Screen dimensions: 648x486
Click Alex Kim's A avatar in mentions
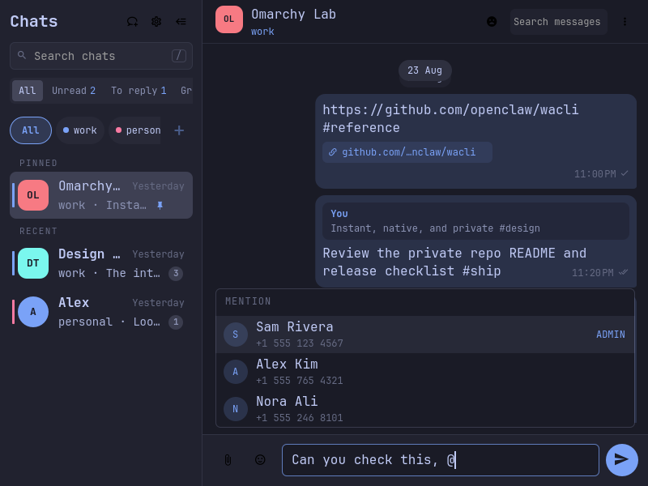pyautogui.click(x=236, y=372)
